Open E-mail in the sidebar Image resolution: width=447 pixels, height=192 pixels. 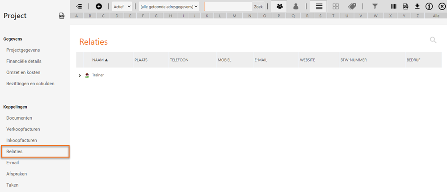click(13, 163)
